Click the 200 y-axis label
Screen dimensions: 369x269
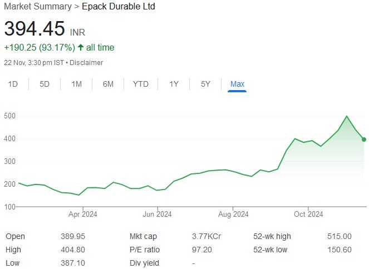tap(9, 184)
